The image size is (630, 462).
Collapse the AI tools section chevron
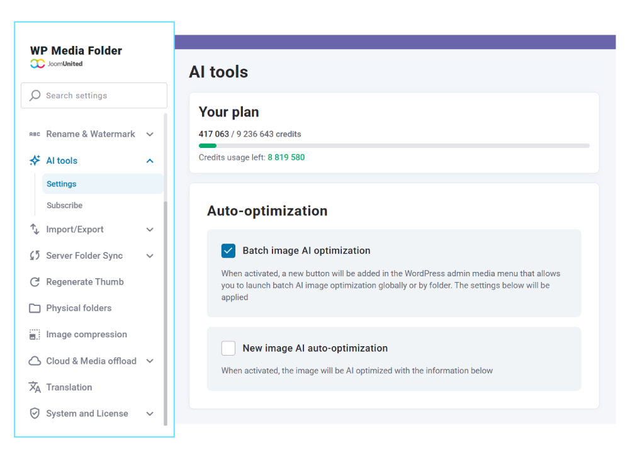point(150,161)
